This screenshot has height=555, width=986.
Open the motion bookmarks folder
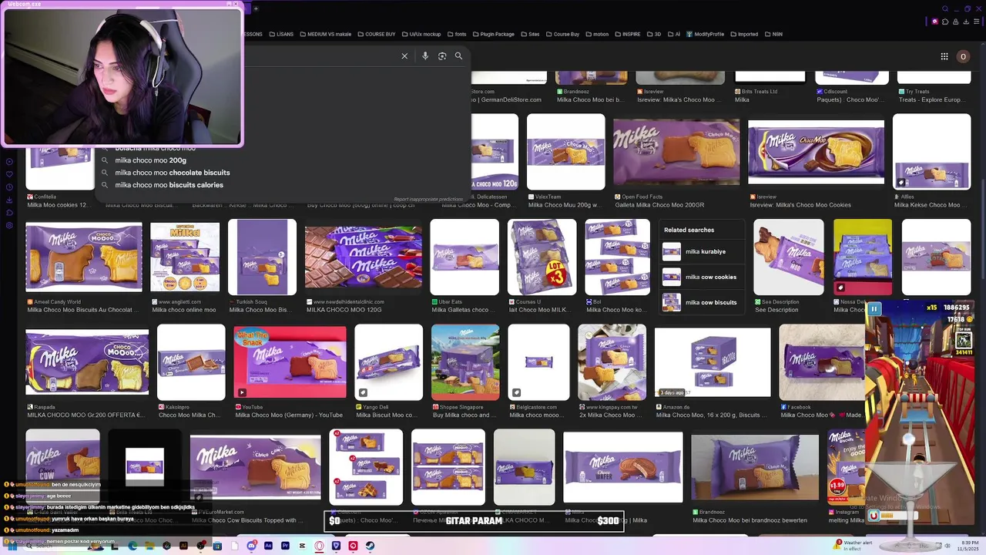597,34
